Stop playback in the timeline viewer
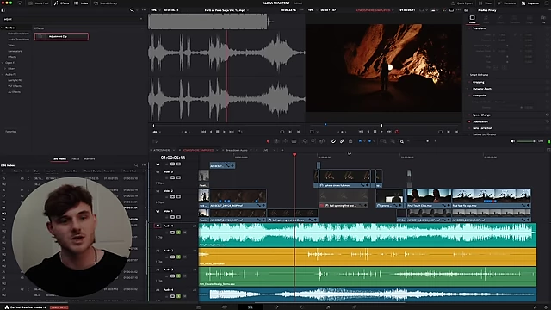 tap(375, 132)
